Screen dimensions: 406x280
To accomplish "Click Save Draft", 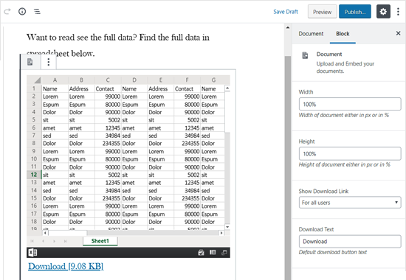I will click(286, 12).
